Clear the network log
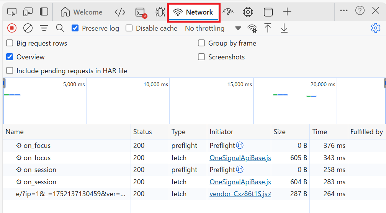The width and height of the screenshot is (386, 213). [x=28, y=28]
